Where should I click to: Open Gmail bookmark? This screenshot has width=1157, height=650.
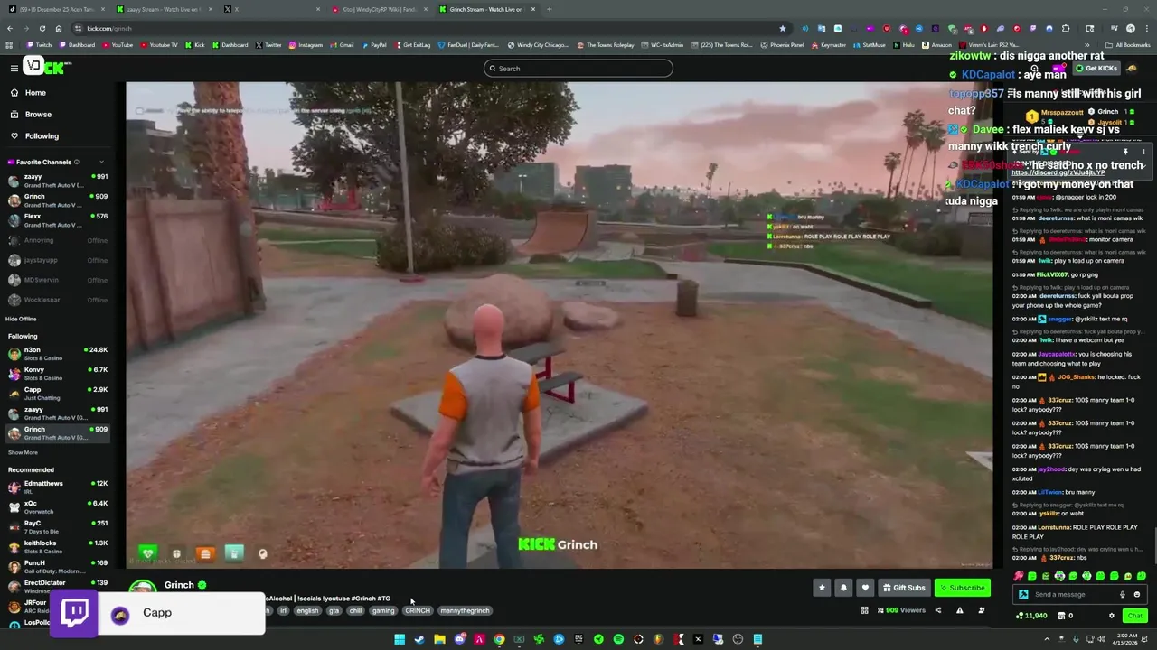click(342, 45)
